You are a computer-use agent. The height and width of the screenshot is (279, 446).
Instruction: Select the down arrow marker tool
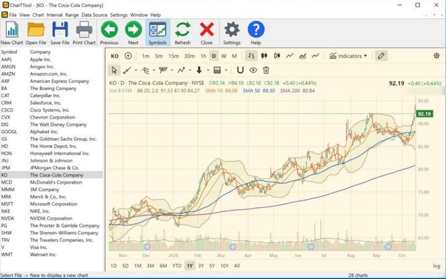[x=199, y=70]
